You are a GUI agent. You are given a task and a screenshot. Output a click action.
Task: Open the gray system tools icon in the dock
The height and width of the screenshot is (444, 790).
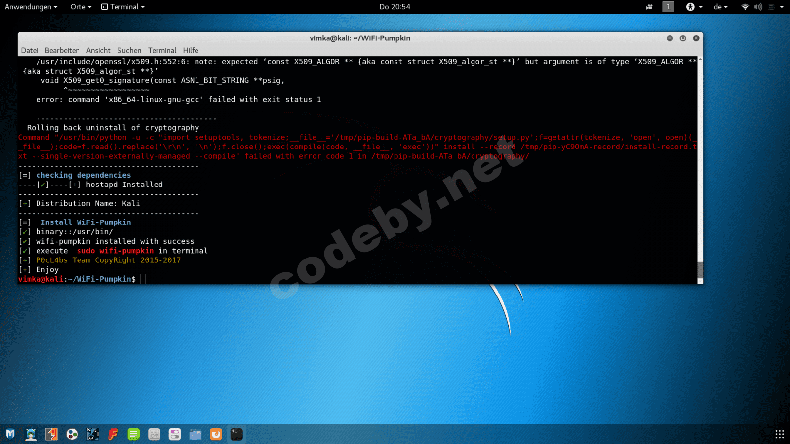point(155,434)
